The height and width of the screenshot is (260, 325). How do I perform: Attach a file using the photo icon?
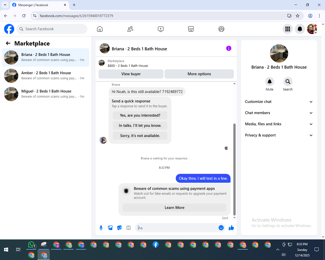[110, 228]
